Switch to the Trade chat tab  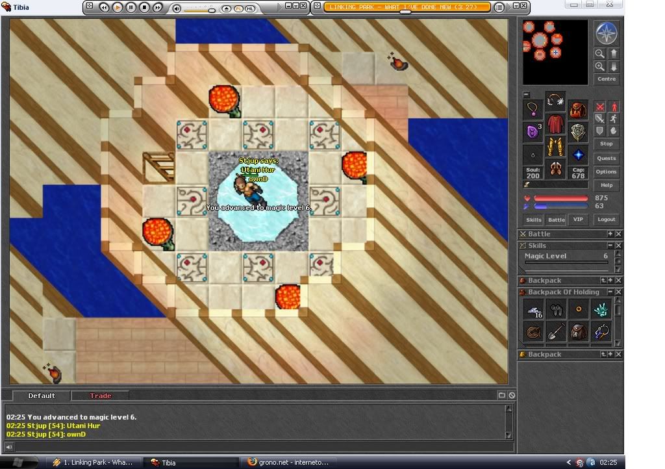100,396
